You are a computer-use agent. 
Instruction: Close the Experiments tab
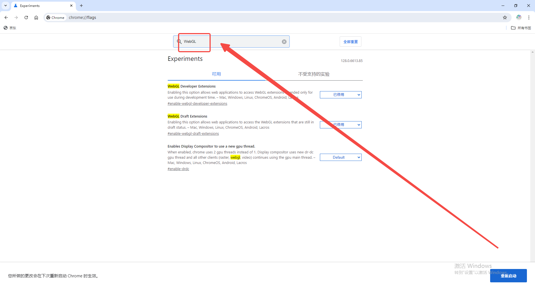point(71,6)
